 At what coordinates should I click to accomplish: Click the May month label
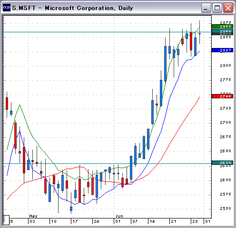(x=33, y=216)
